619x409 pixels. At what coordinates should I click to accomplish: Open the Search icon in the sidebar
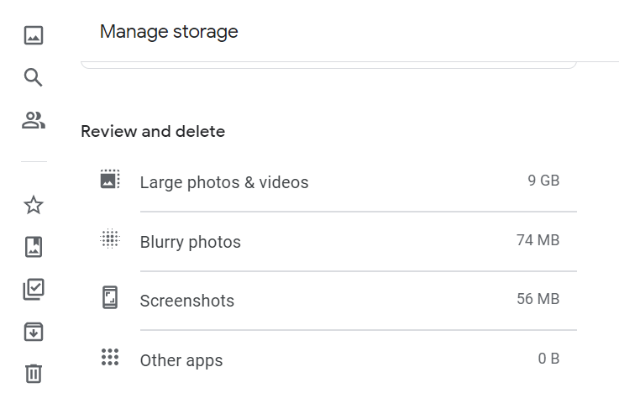point(33,77)
